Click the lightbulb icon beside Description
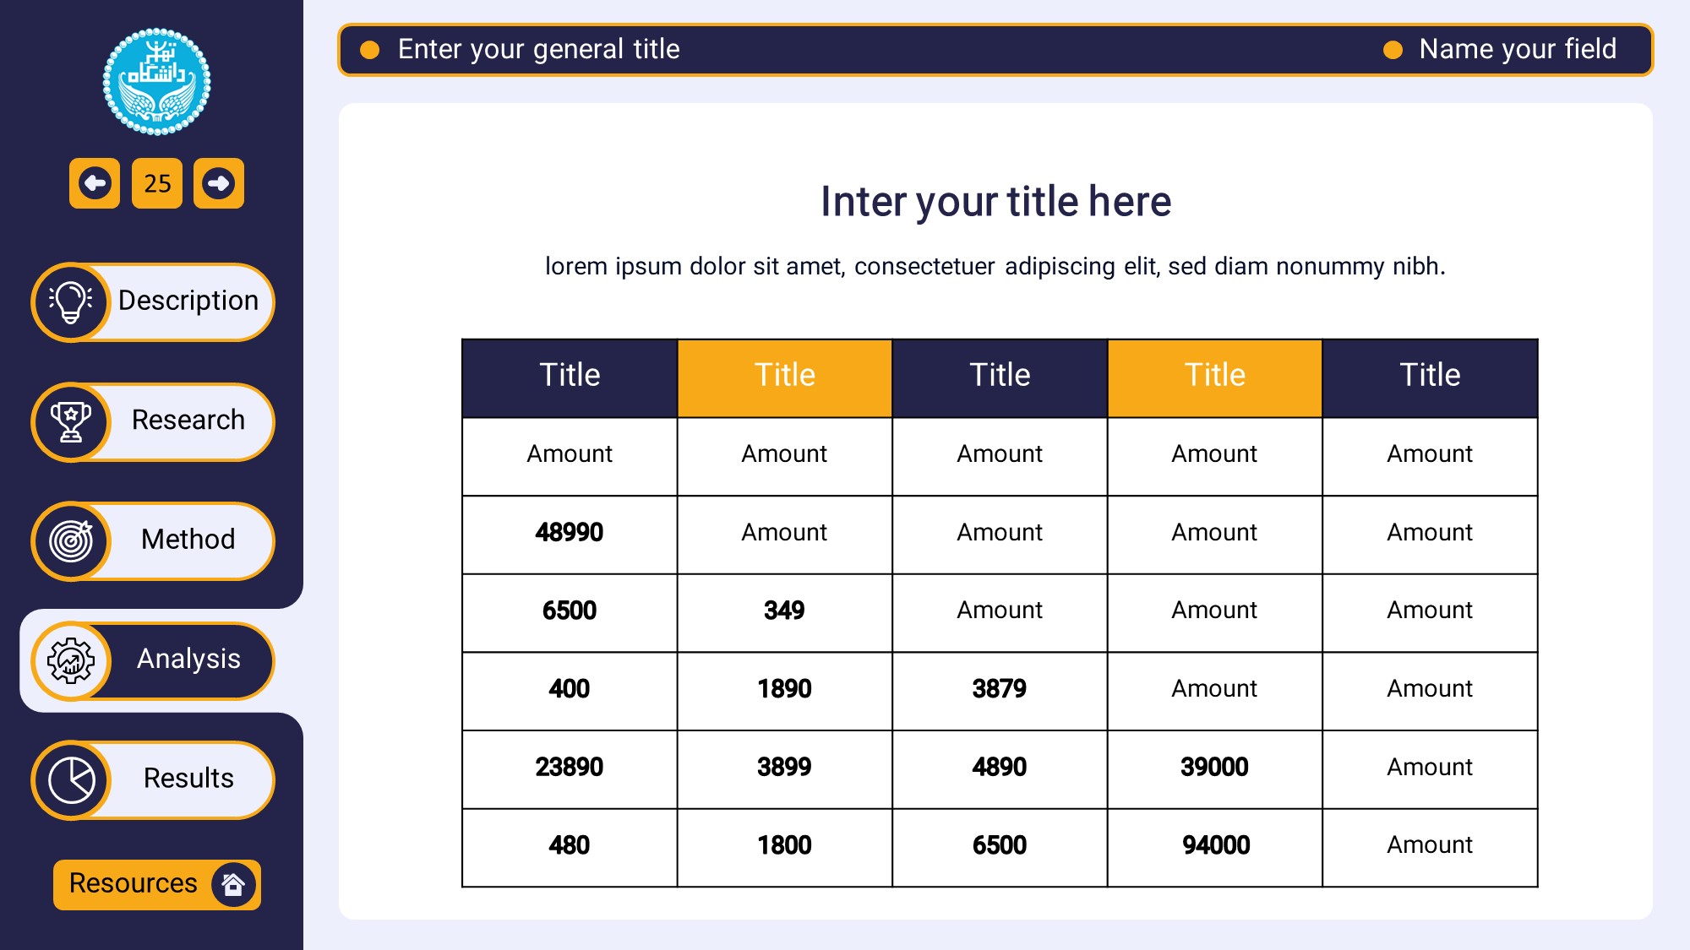Image resolution: width=1690 pixels, height=950 pixels. (x=72, y=301)
